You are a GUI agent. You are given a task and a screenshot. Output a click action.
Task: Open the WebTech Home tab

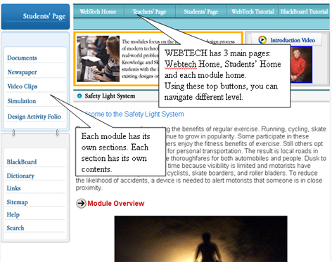(x=98, y=11)
